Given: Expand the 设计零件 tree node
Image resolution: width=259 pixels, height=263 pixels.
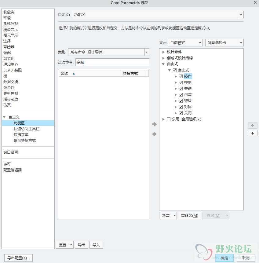Looking at the screenshot, I should pos(163,52).
